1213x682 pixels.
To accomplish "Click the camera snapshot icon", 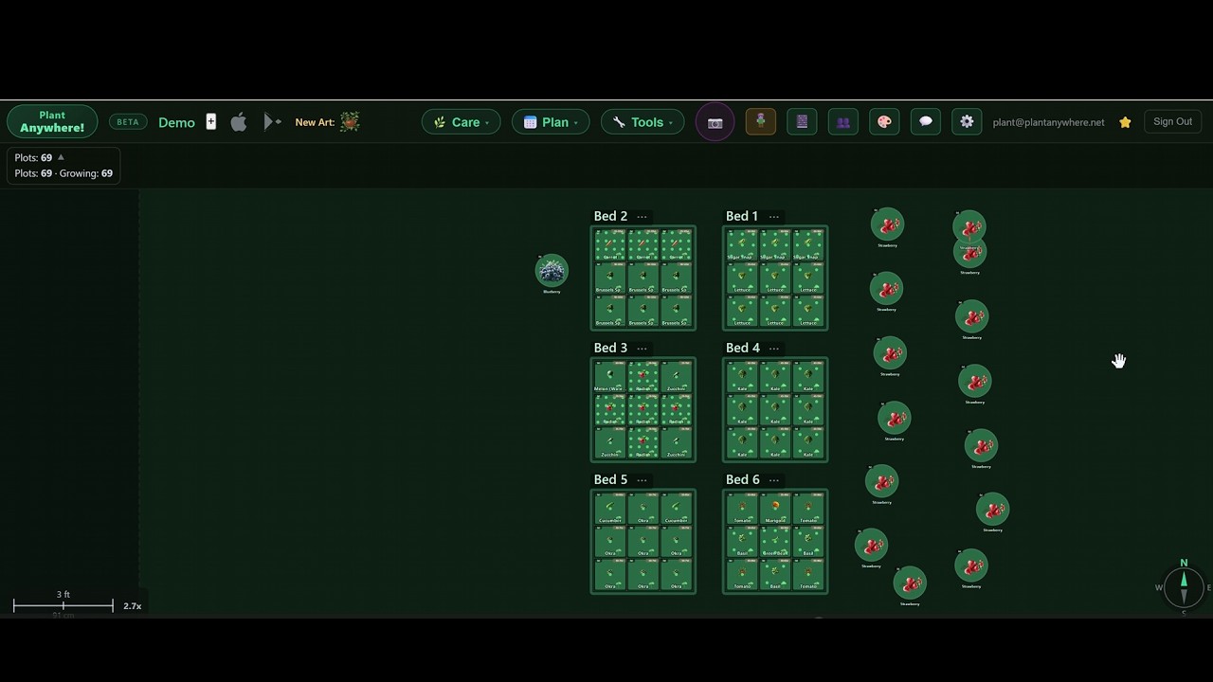I will tap(715, 122).
